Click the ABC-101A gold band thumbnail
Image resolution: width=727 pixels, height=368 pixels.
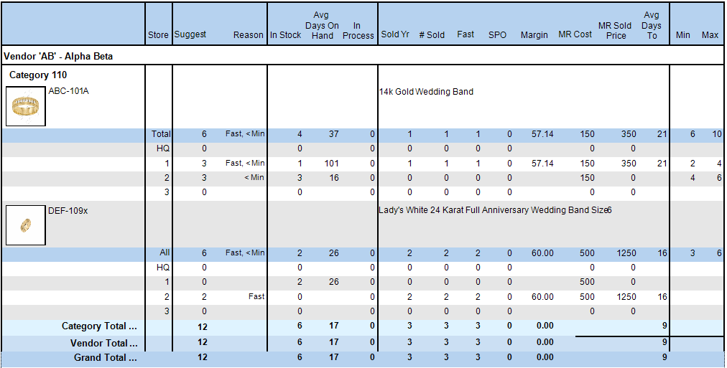pos(25,106)
